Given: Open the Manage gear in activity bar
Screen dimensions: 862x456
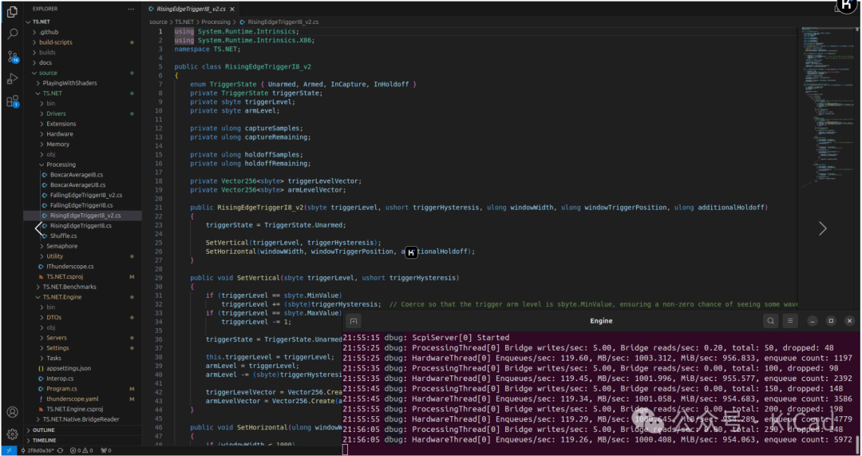Looking at the screenshot, I should click(12, 434).
